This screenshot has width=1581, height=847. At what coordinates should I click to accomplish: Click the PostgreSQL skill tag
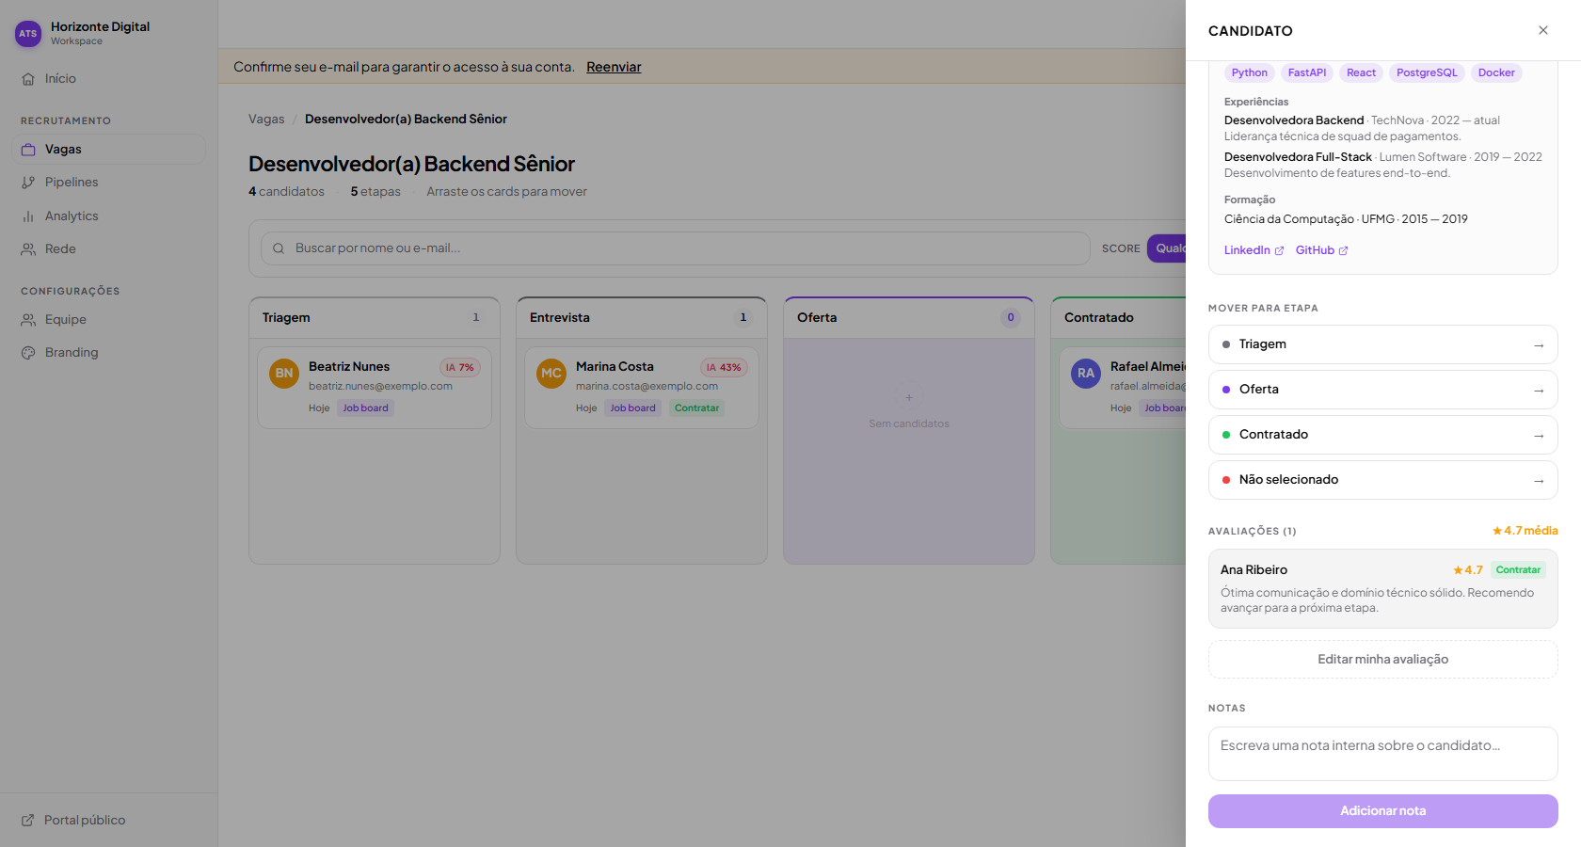click(x=1427, y=73)
